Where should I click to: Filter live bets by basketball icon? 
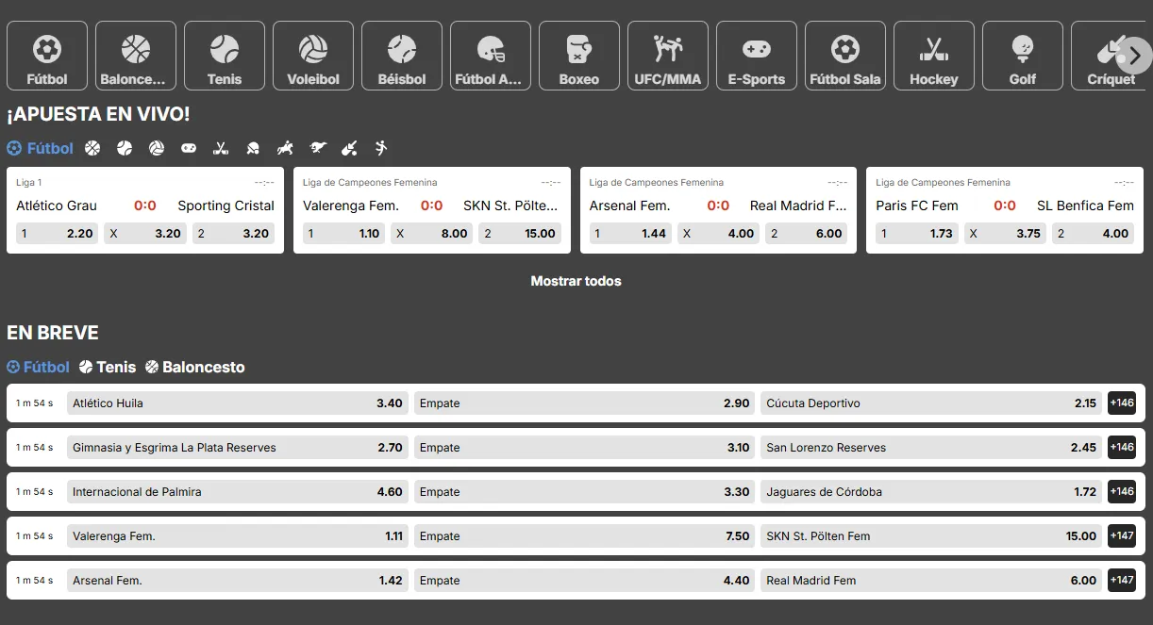(x=92, y=148)
